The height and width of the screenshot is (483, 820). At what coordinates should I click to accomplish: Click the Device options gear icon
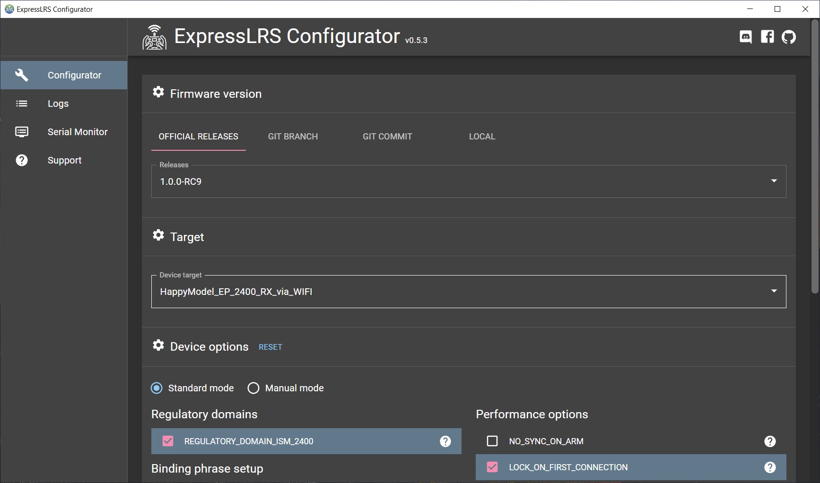(x=158, y=345)
